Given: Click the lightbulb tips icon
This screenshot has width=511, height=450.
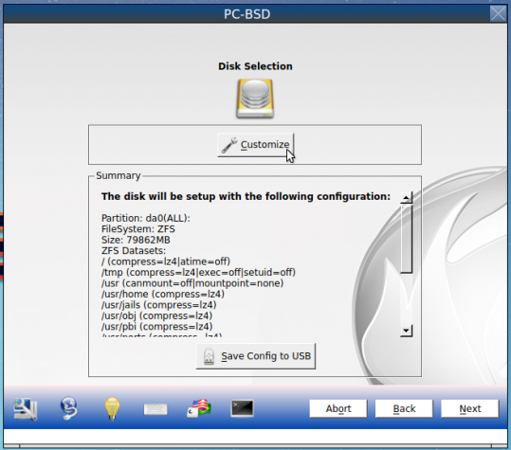Looking at the screenshot, I should click(112, 408).
